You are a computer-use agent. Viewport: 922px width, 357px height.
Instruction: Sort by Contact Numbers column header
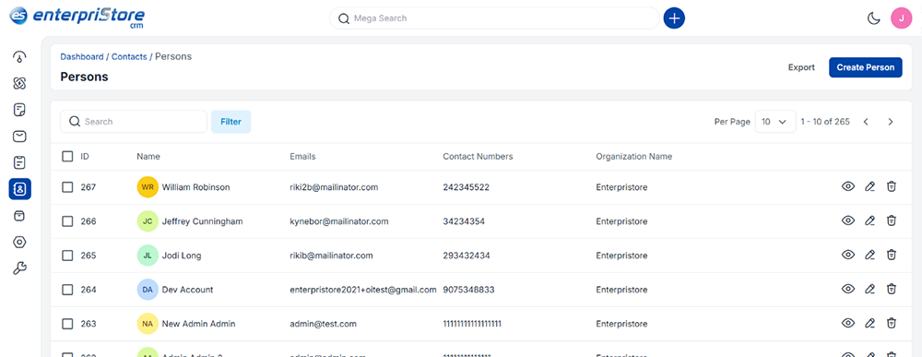tap(478, 157)
